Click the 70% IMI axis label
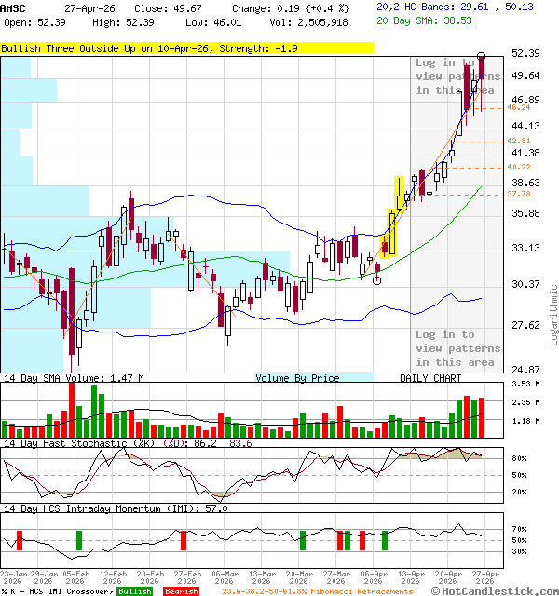 pyautogui.click(x=519, y=529)
